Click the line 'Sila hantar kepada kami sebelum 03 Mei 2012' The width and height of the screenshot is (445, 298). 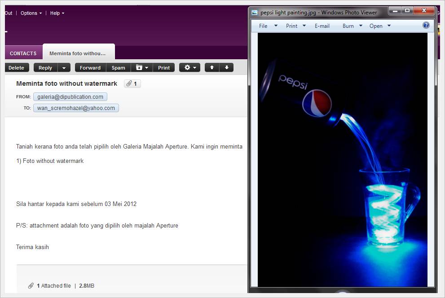point(76,204)
